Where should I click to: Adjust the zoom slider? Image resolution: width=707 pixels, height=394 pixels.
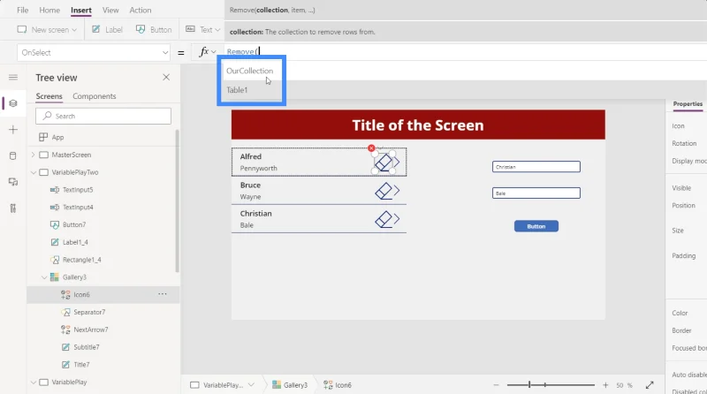click(551, 385)
